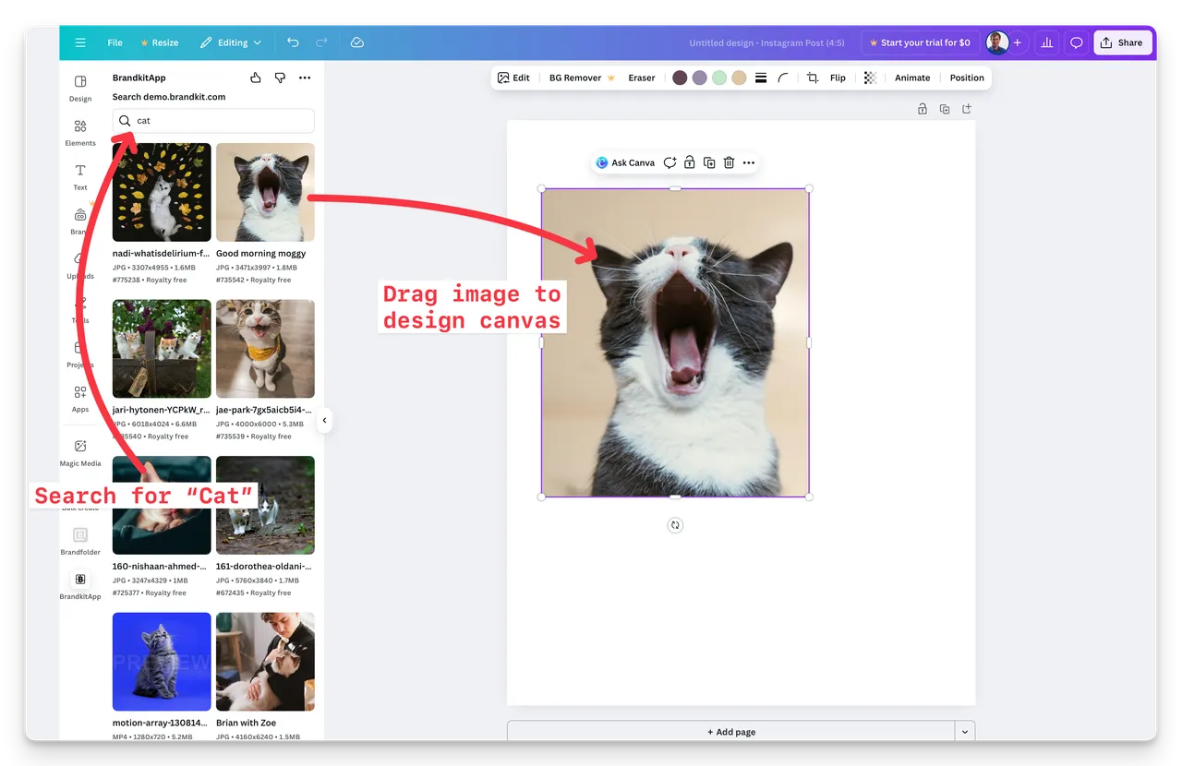The height and width of the screenshot is (766, 1182).
Task: Click Start your trial for $0
Action: (920, 42)
